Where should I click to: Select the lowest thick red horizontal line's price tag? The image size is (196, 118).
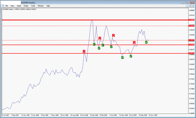click(192, 53)
